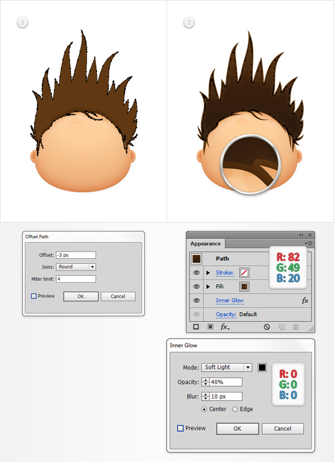Click the Duplicate Selected Item icon

point(282,327)
